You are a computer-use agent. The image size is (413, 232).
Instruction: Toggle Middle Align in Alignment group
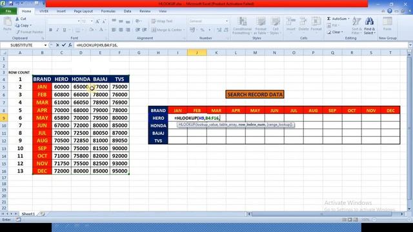[x=121, y=21]
